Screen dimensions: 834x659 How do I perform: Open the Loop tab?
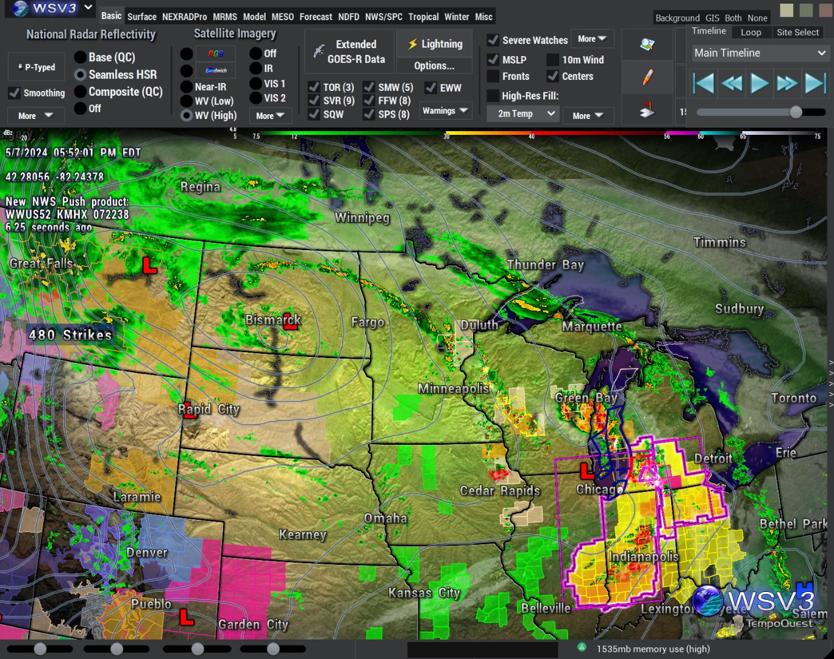(x=750, y=32)
